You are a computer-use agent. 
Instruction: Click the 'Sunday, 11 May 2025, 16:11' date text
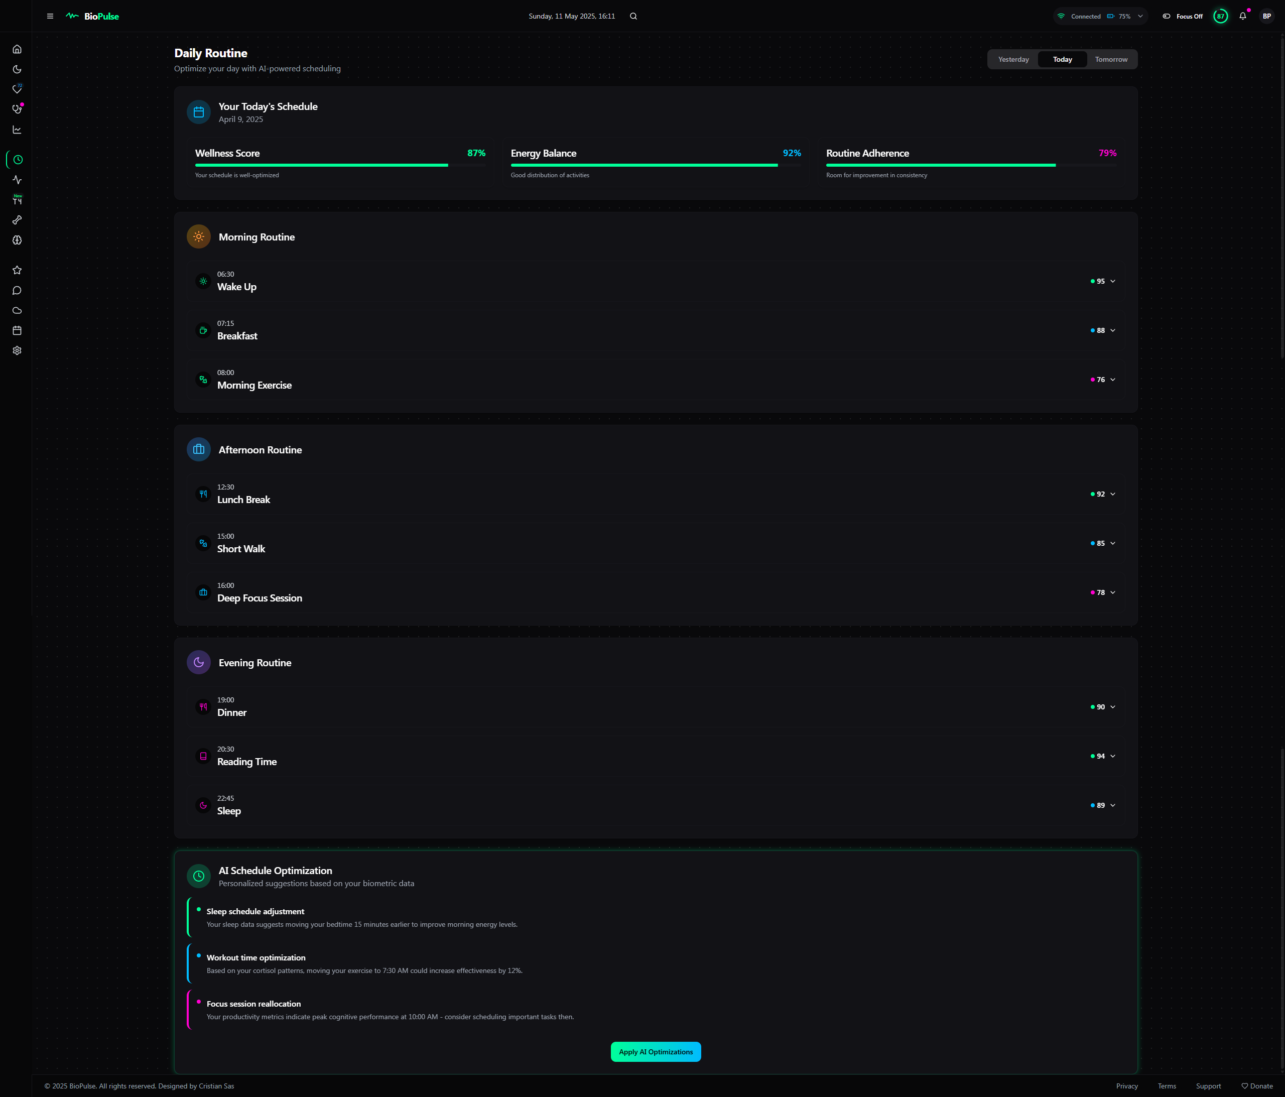(x=572, y=16)
